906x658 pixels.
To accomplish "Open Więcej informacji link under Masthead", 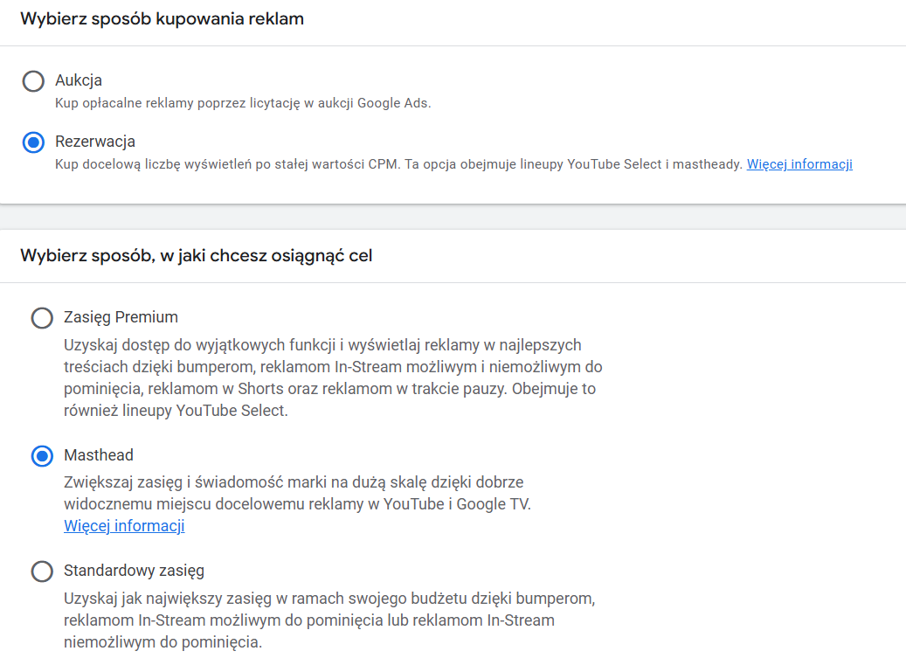I will tap(124, 526).
